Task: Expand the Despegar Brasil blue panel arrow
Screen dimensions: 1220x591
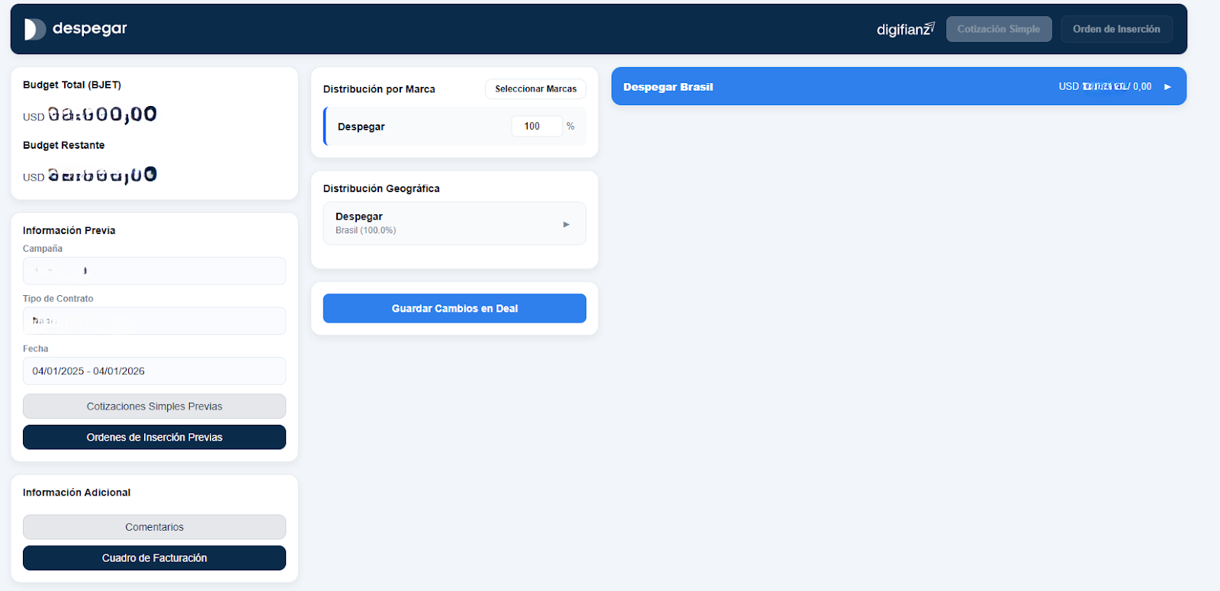Action: pos(1167,87)
